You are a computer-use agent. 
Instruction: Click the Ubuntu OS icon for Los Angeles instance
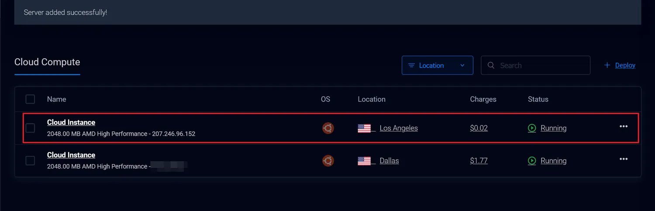pos(328,128)
